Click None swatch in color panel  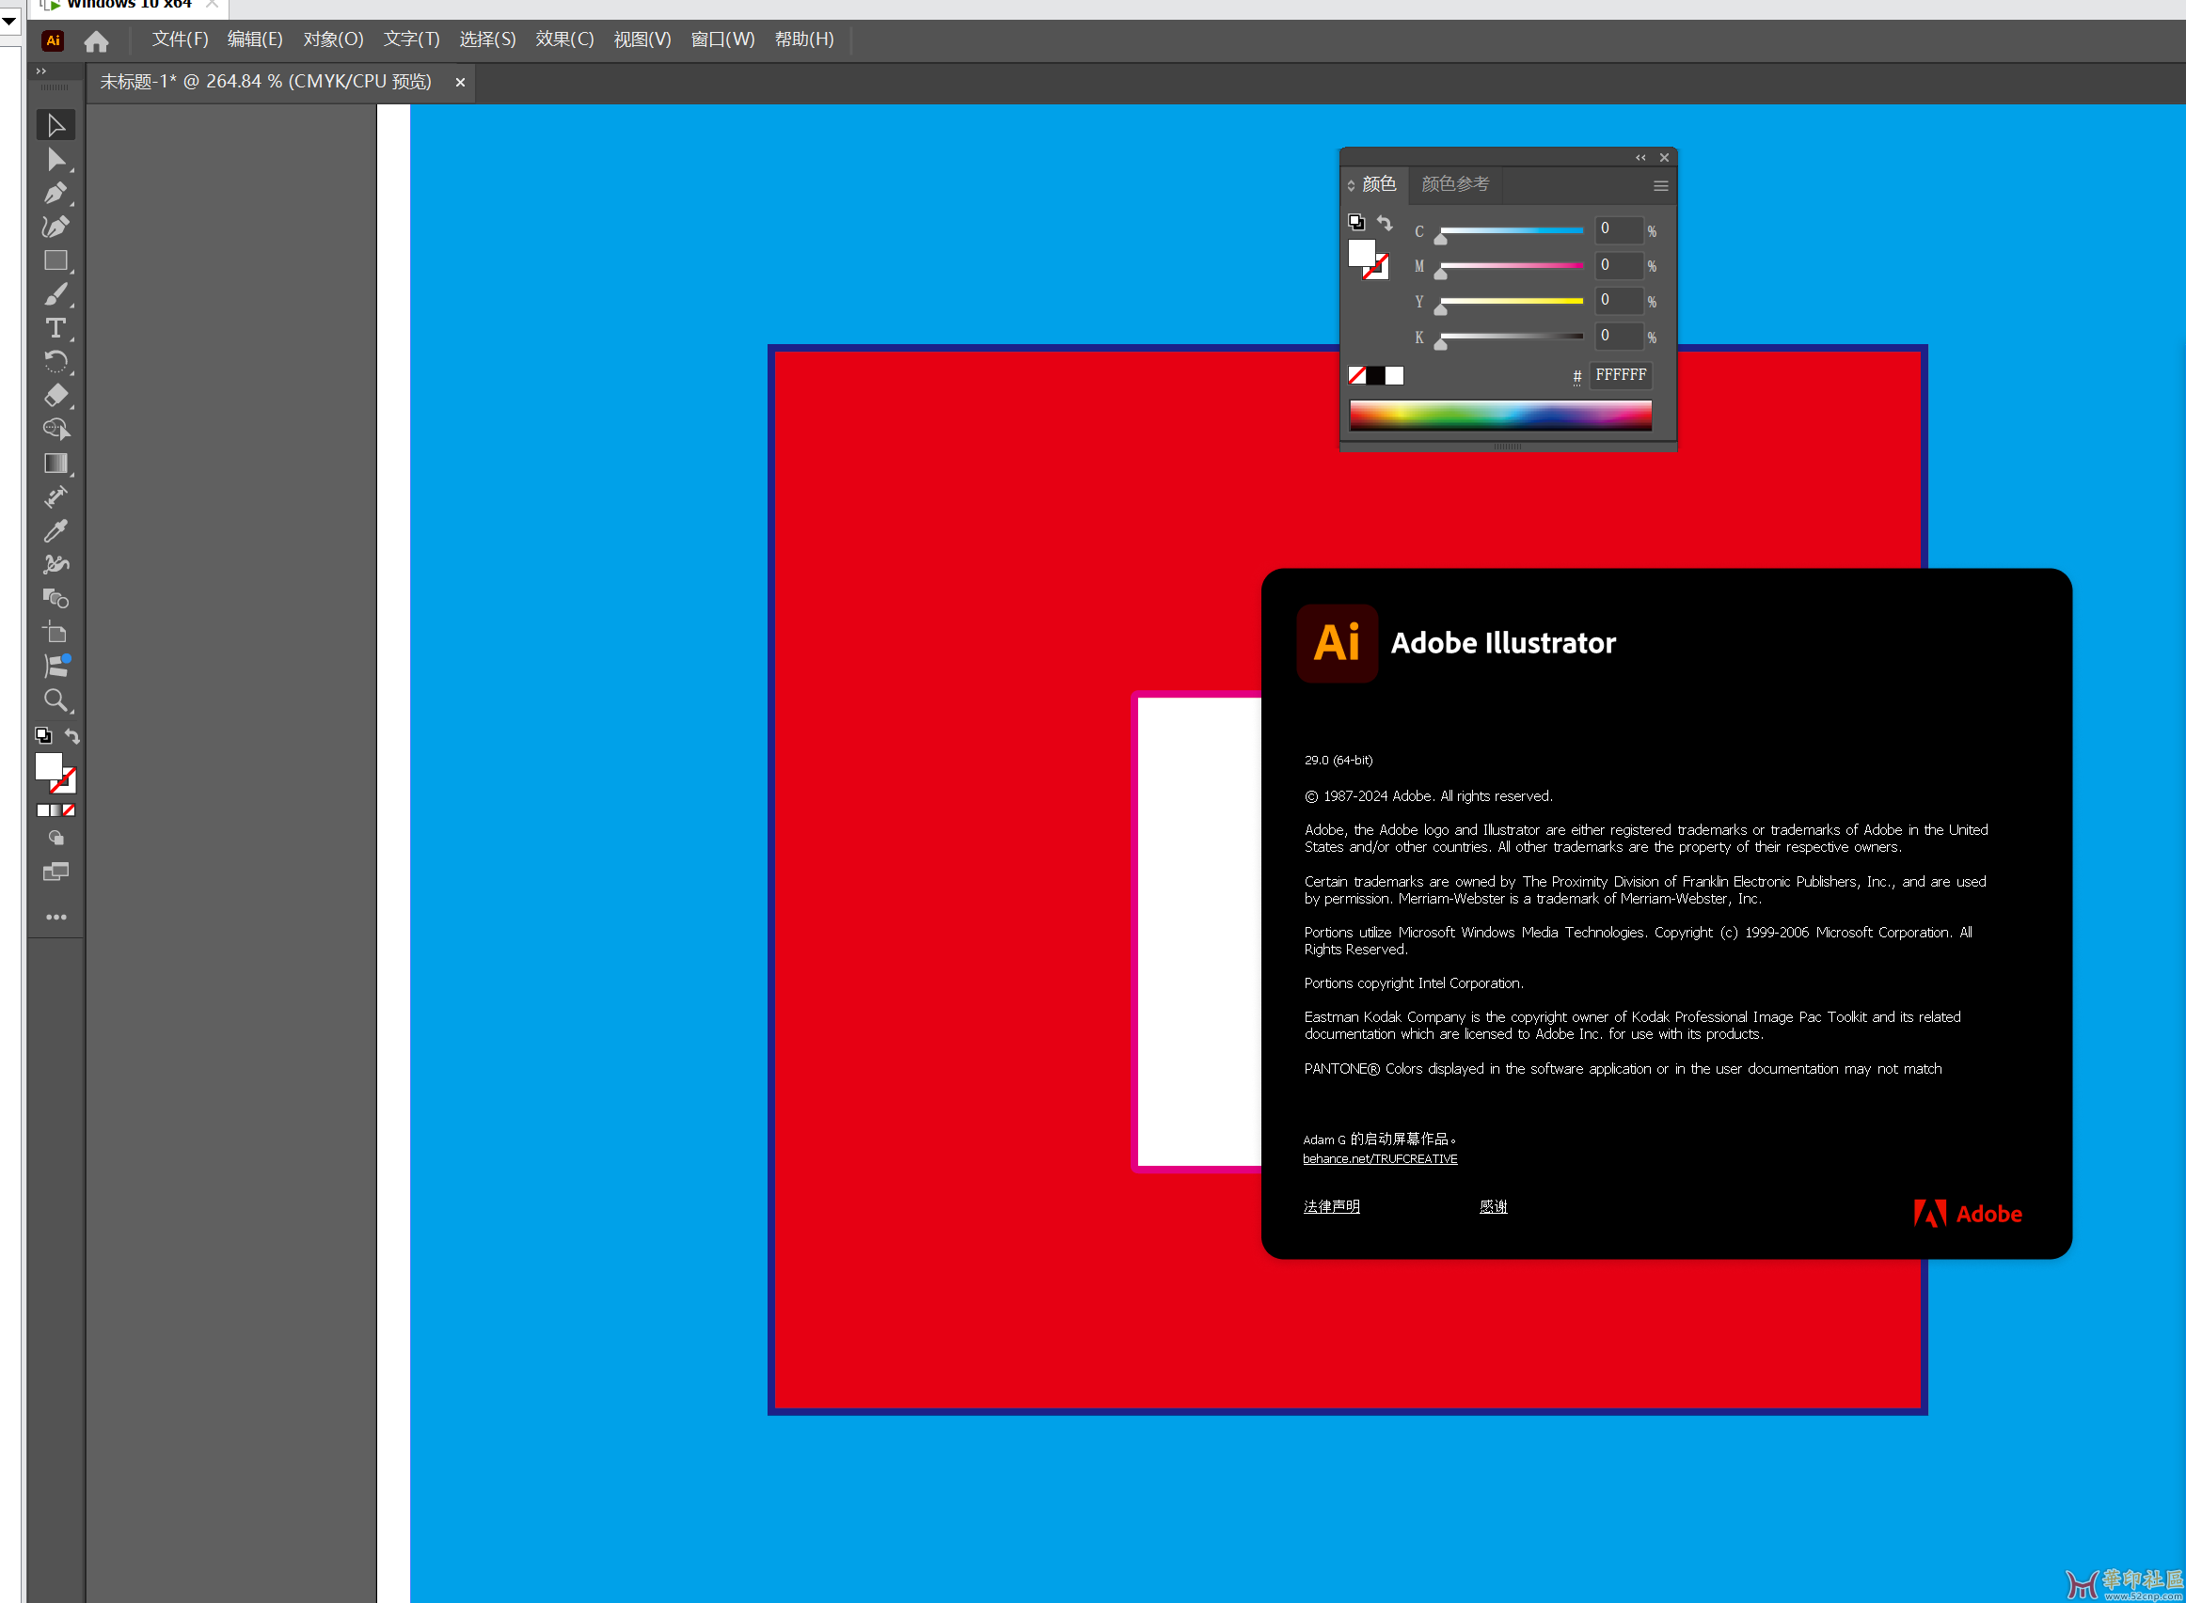[x=1357, y=375]
